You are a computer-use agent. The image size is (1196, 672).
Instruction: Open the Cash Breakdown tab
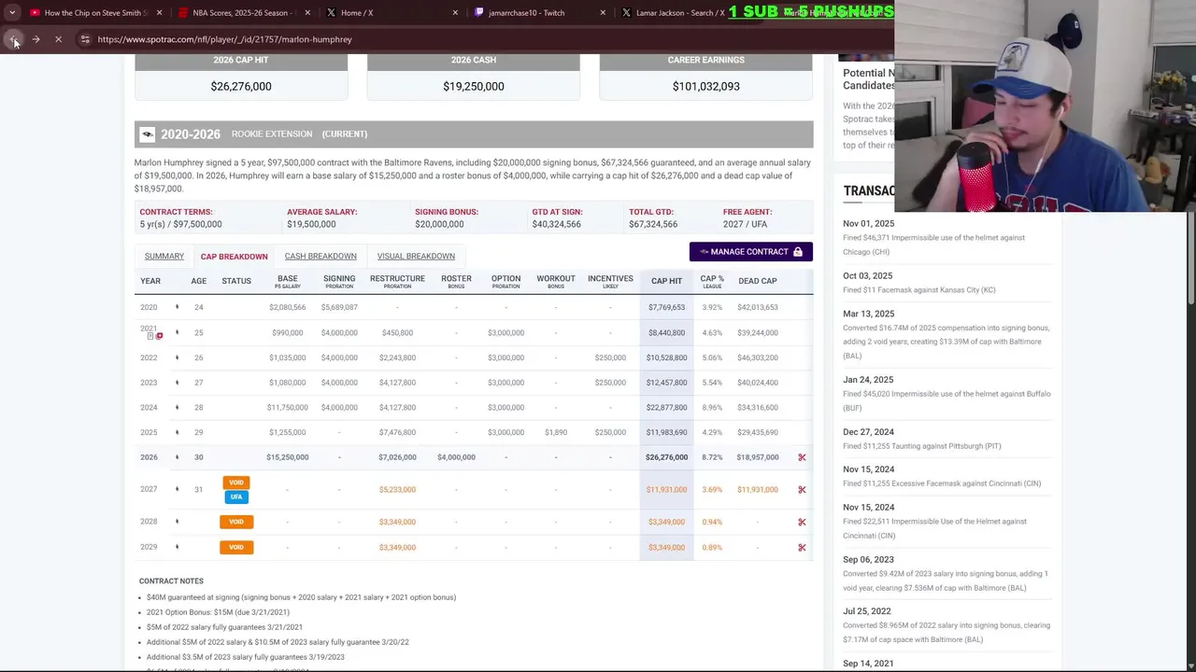click(x=320, y=256)
